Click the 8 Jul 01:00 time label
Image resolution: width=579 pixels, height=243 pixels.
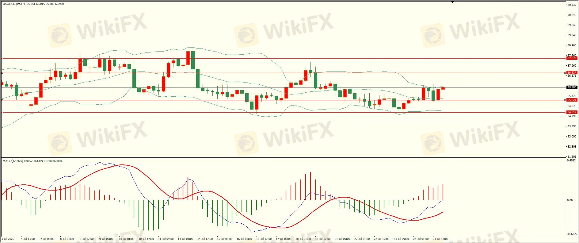[x=67, y=239]
